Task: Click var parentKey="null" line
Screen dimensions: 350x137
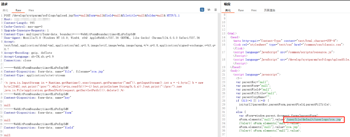Action: coord(252,82)
